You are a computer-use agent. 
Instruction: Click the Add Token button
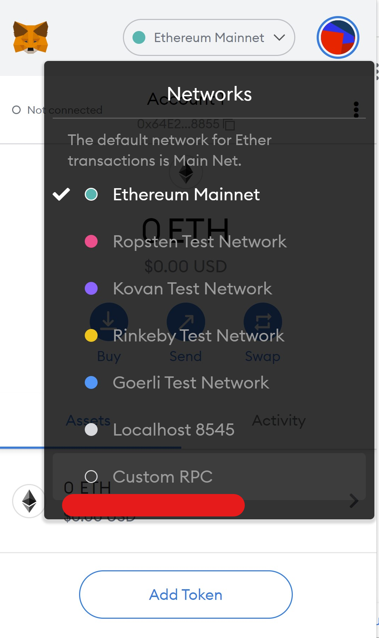186,595
